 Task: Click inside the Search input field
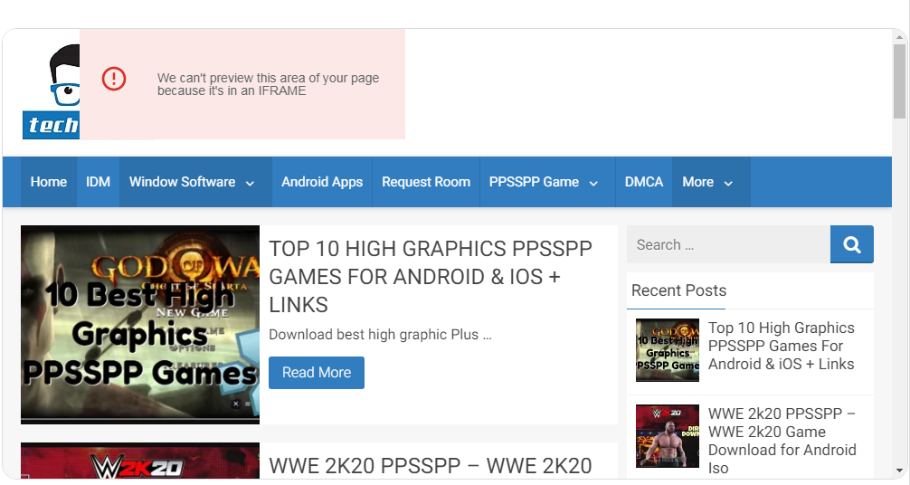pyautogui.click(x=728, y=244)
